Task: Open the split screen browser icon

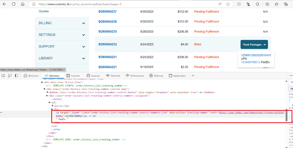Action: click(267, 4)
